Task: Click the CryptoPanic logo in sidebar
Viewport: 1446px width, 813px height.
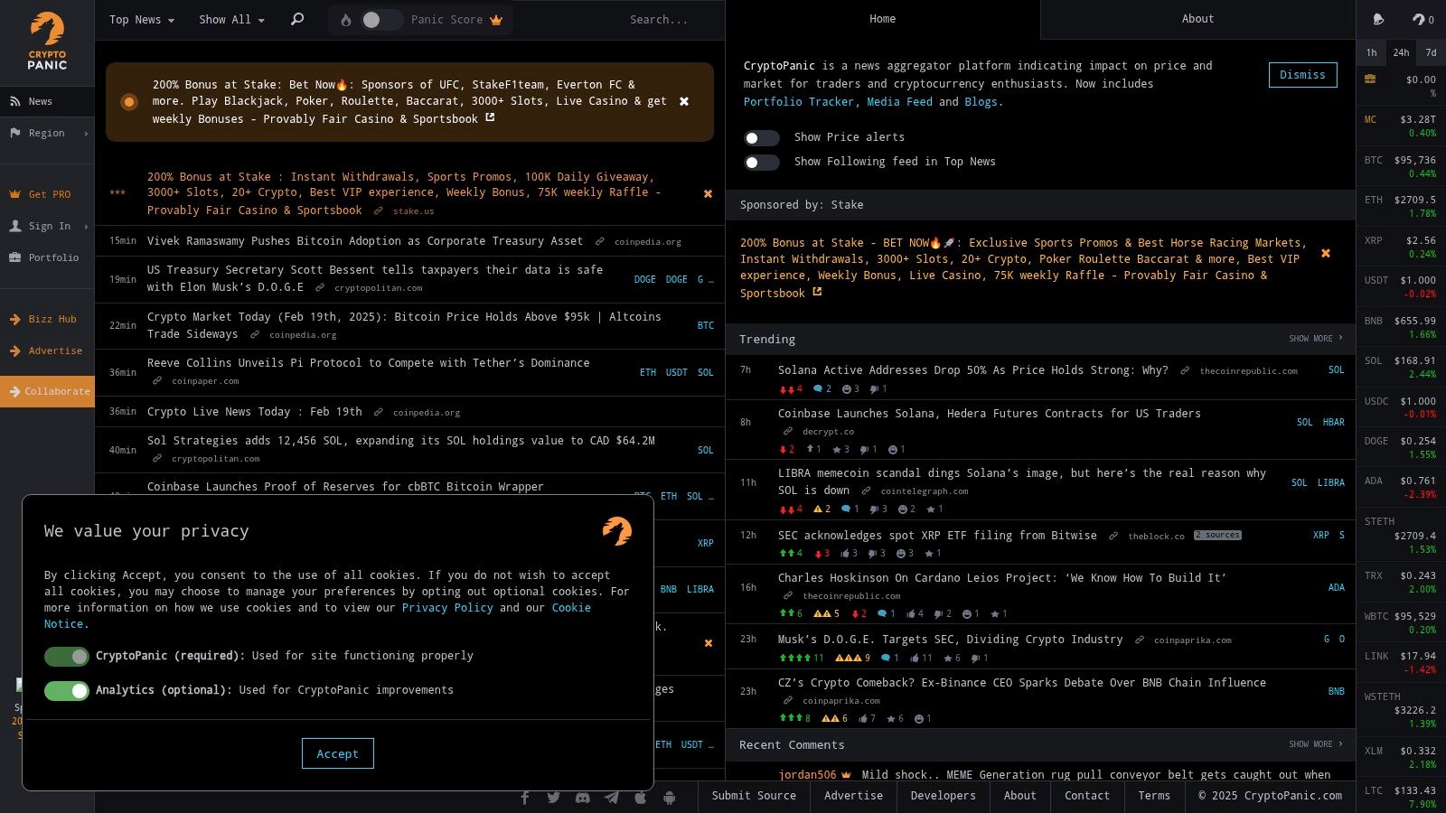Action: point(47,42)
